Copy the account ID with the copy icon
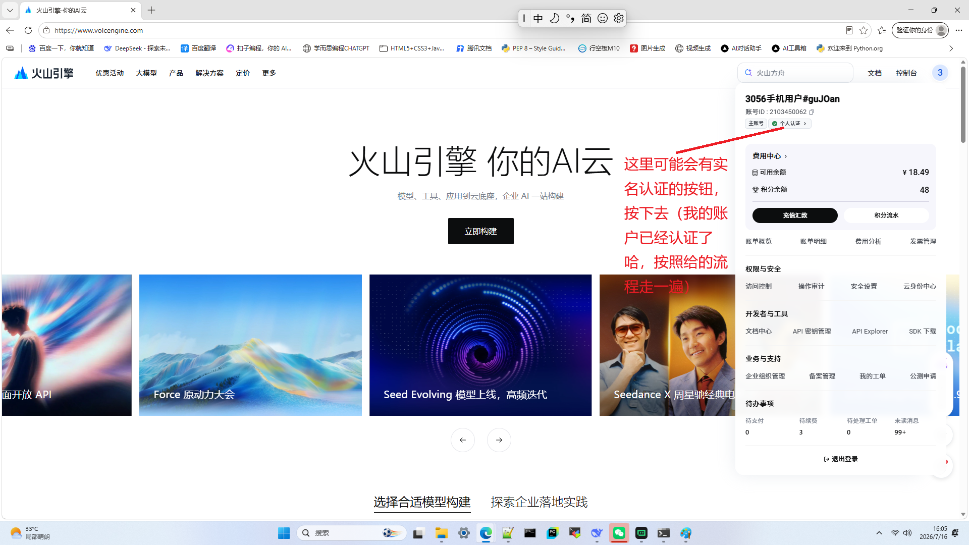The image size is (969, 545). pos(812,112)
